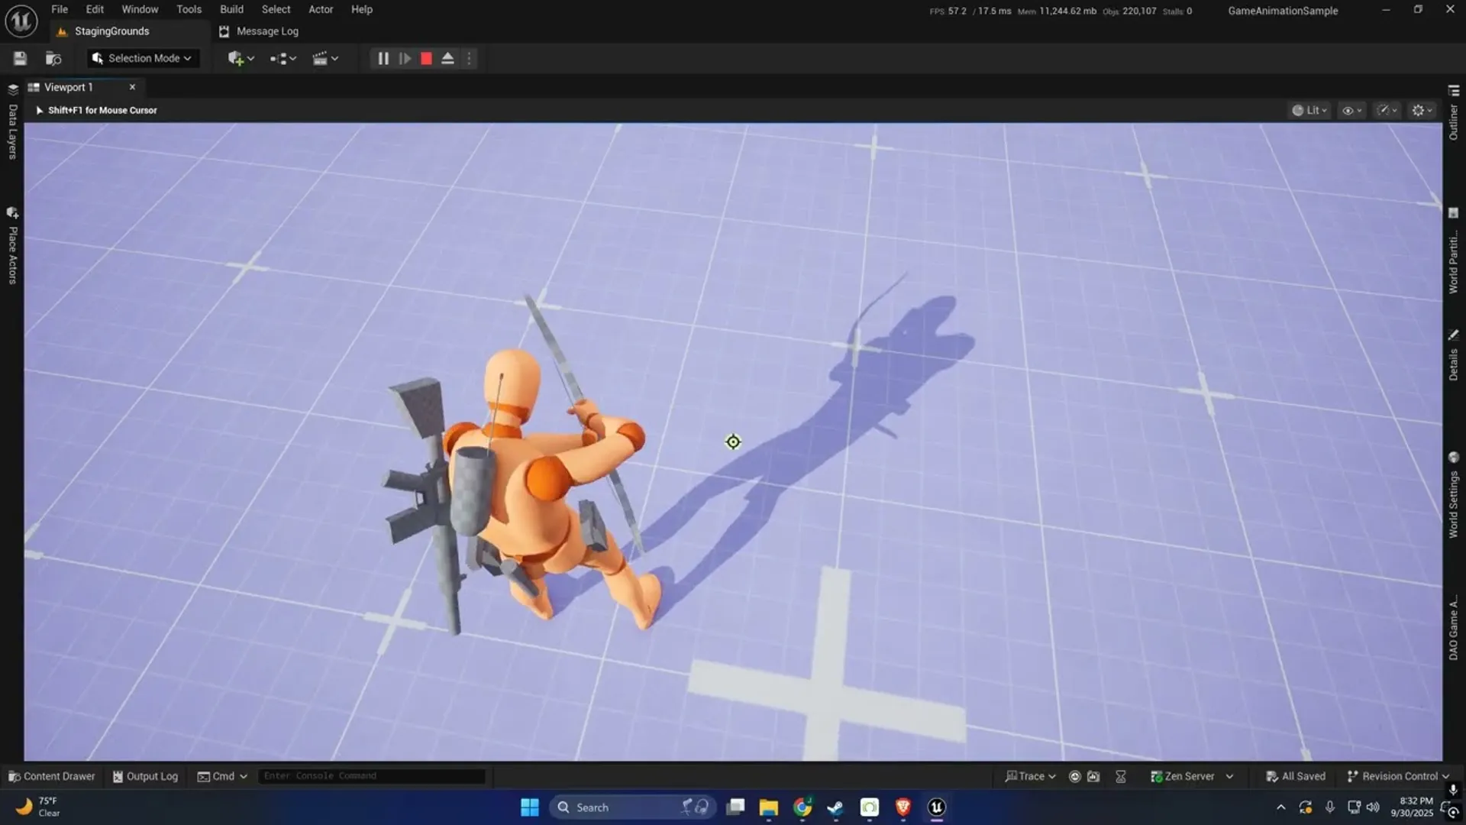Open the Trace status bar icon

(x=1029, y=776)
